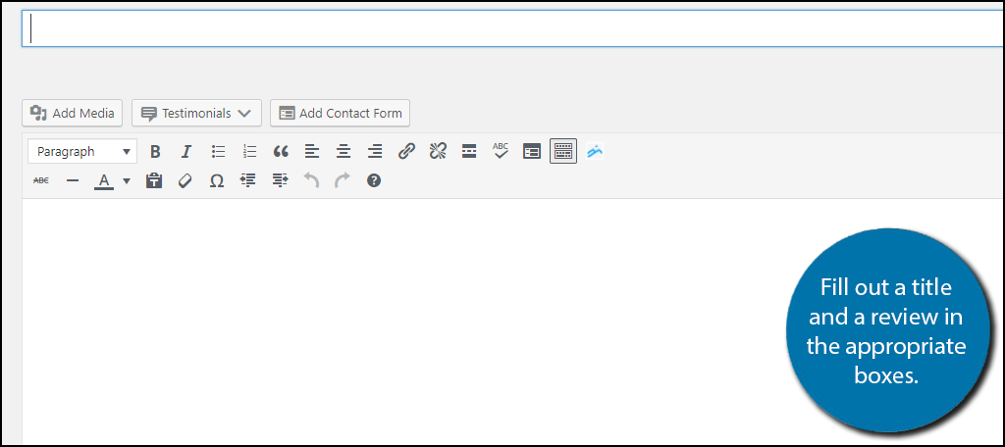
Task: Click the Add Media button
Action: pyautogui.click(x=72, y=113)
